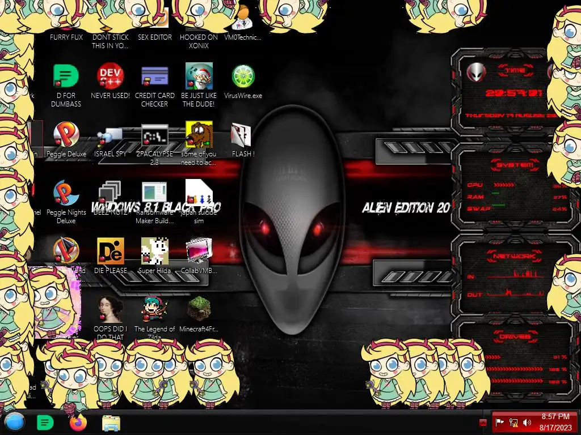Image resolution: width=581 pixels, height=435 pixels.
Task: Select the HOOKED ON XONIX icon label
Action: tap(199, 41)
